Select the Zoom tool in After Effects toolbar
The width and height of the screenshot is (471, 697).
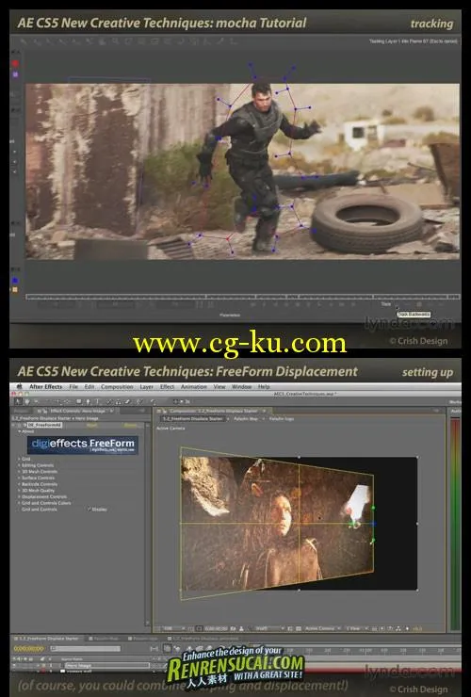(x=36, y=402)
